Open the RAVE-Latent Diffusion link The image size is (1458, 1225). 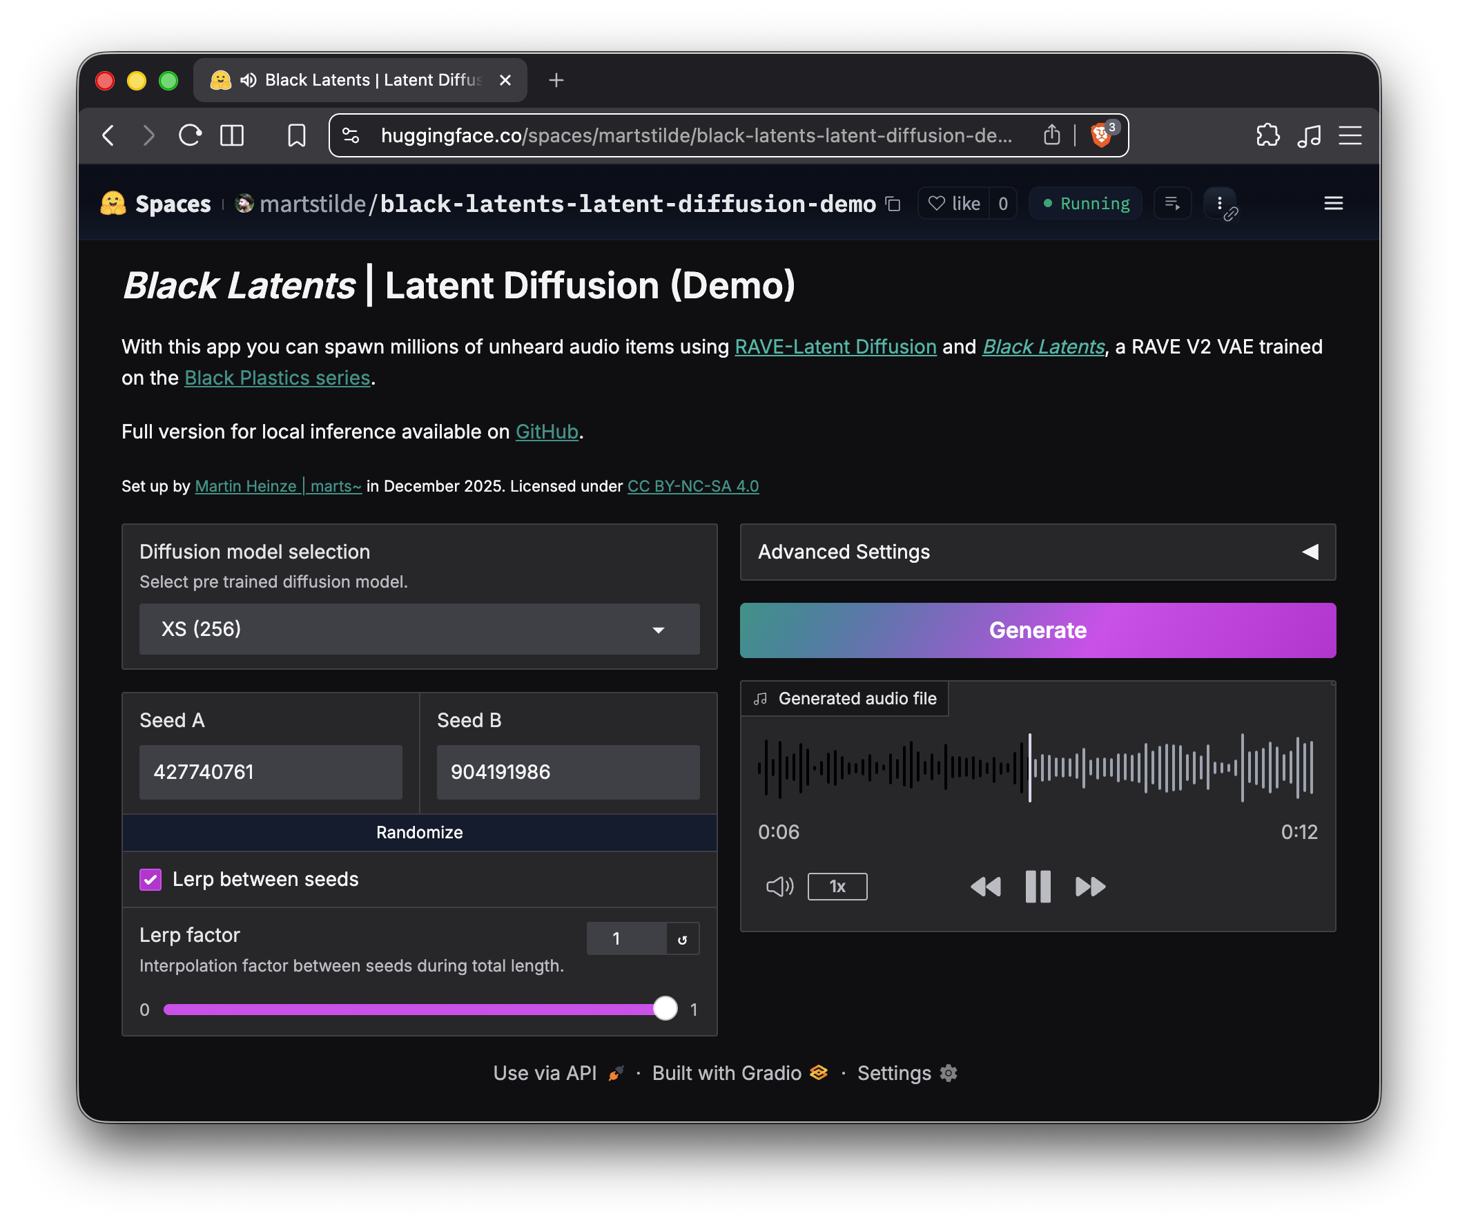tap(835, 347)
